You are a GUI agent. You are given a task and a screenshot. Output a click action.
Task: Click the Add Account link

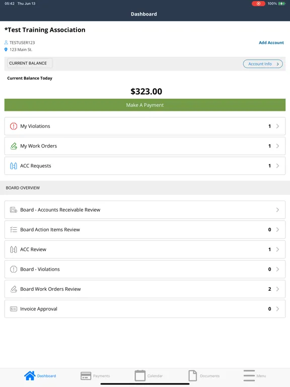click(271, 42)
